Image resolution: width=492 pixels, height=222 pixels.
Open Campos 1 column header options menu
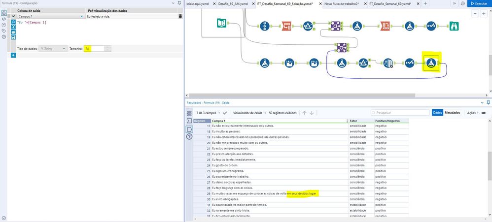[347, 121]
